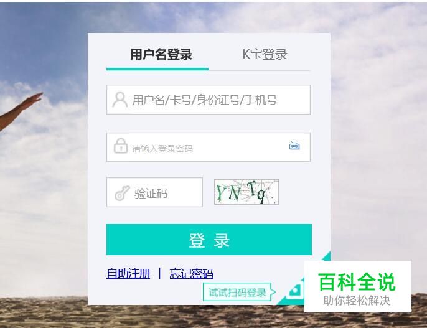Click the padlock icon in password field

[121, 146]
